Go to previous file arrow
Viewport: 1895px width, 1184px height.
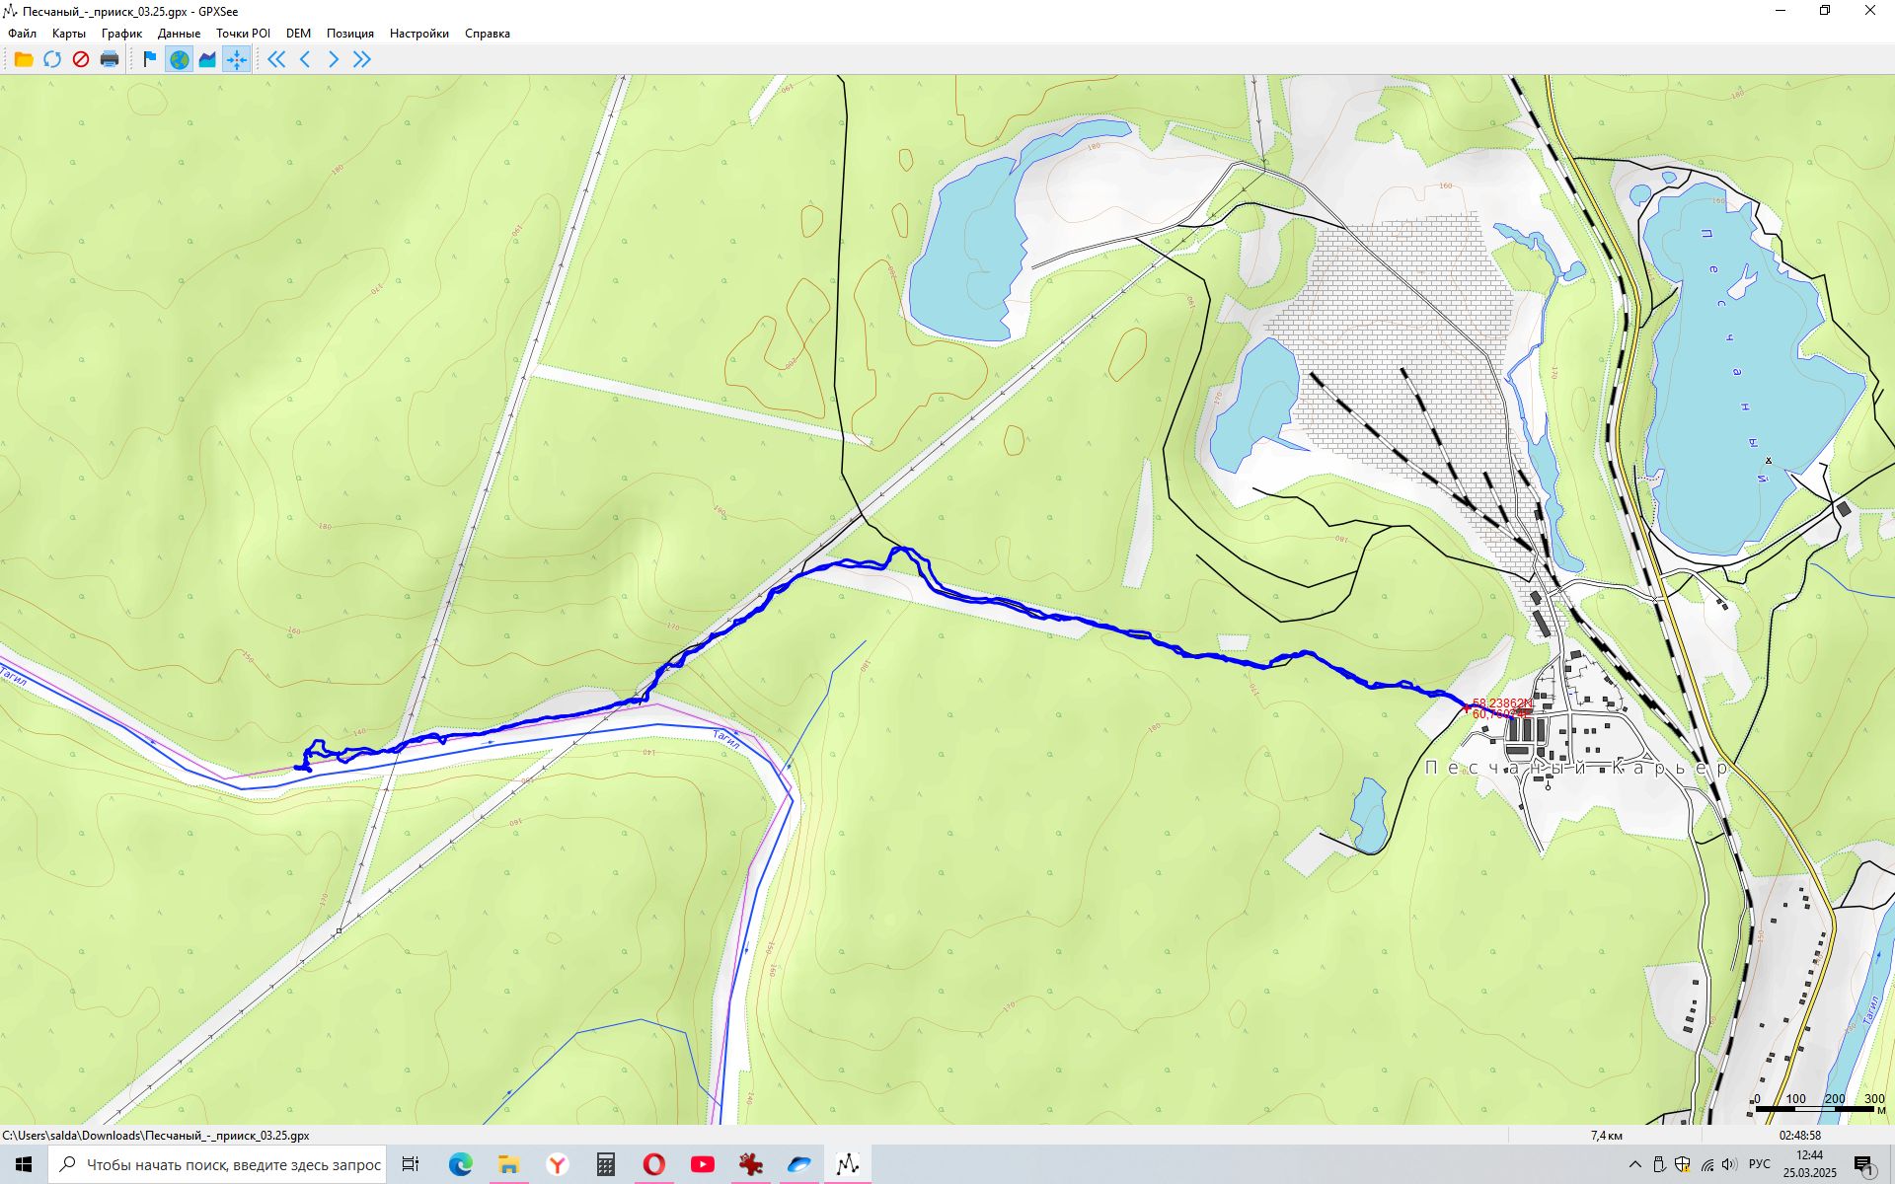pyautogui.click(x=305, y=59)
